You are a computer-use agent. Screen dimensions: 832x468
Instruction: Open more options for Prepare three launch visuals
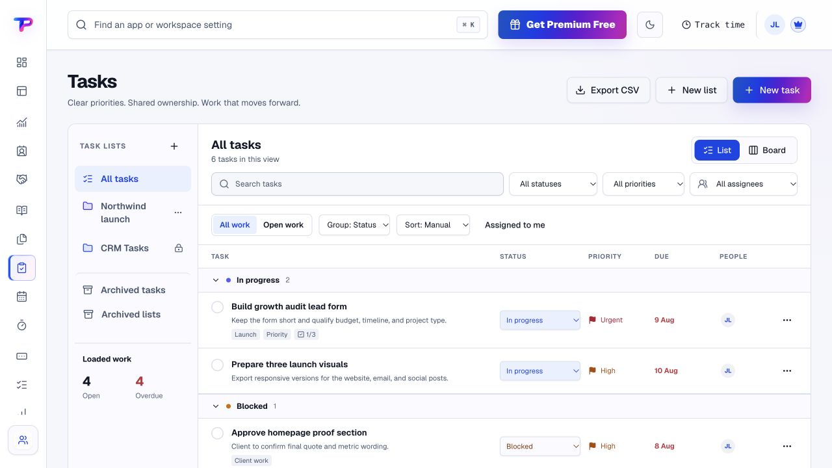(787, 370)
